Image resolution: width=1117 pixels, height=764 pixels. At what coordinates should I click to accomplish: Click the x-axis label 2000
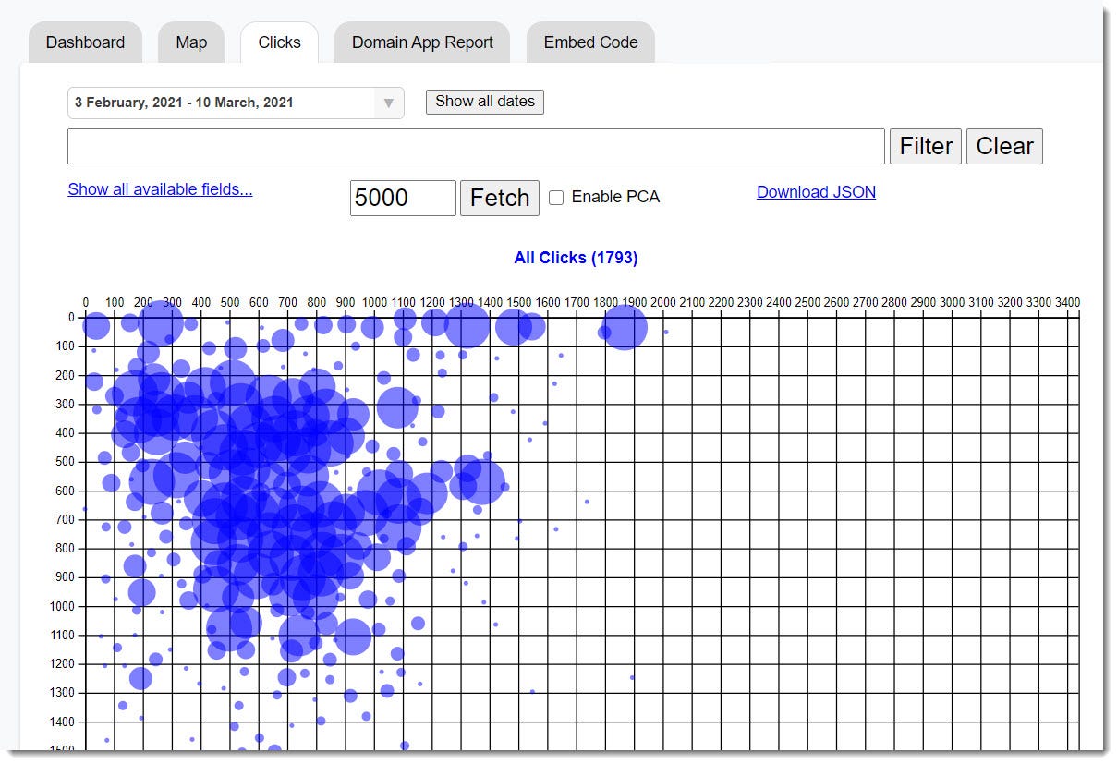click(662, 303)
